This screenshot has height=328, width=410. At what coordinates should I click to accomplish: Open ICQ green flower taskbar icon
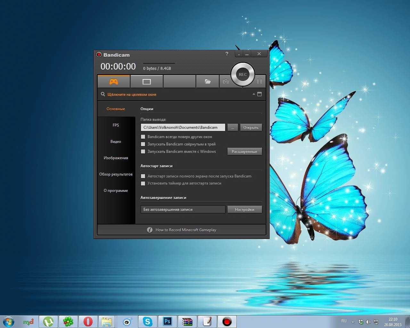pos(68,322)
